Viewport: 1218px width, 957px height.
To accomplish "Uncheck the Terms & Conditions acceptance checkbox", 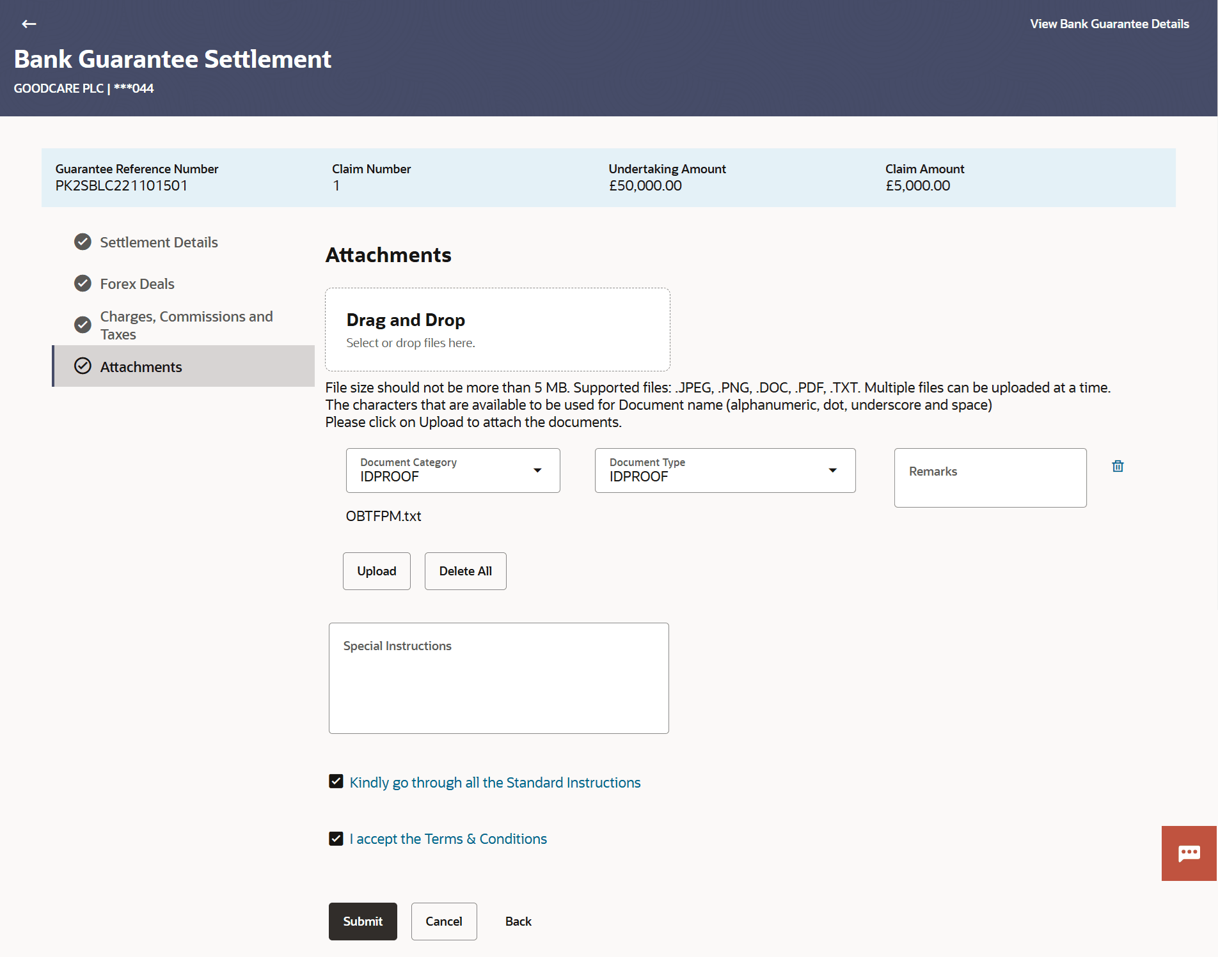I will [x=335, y=838].
